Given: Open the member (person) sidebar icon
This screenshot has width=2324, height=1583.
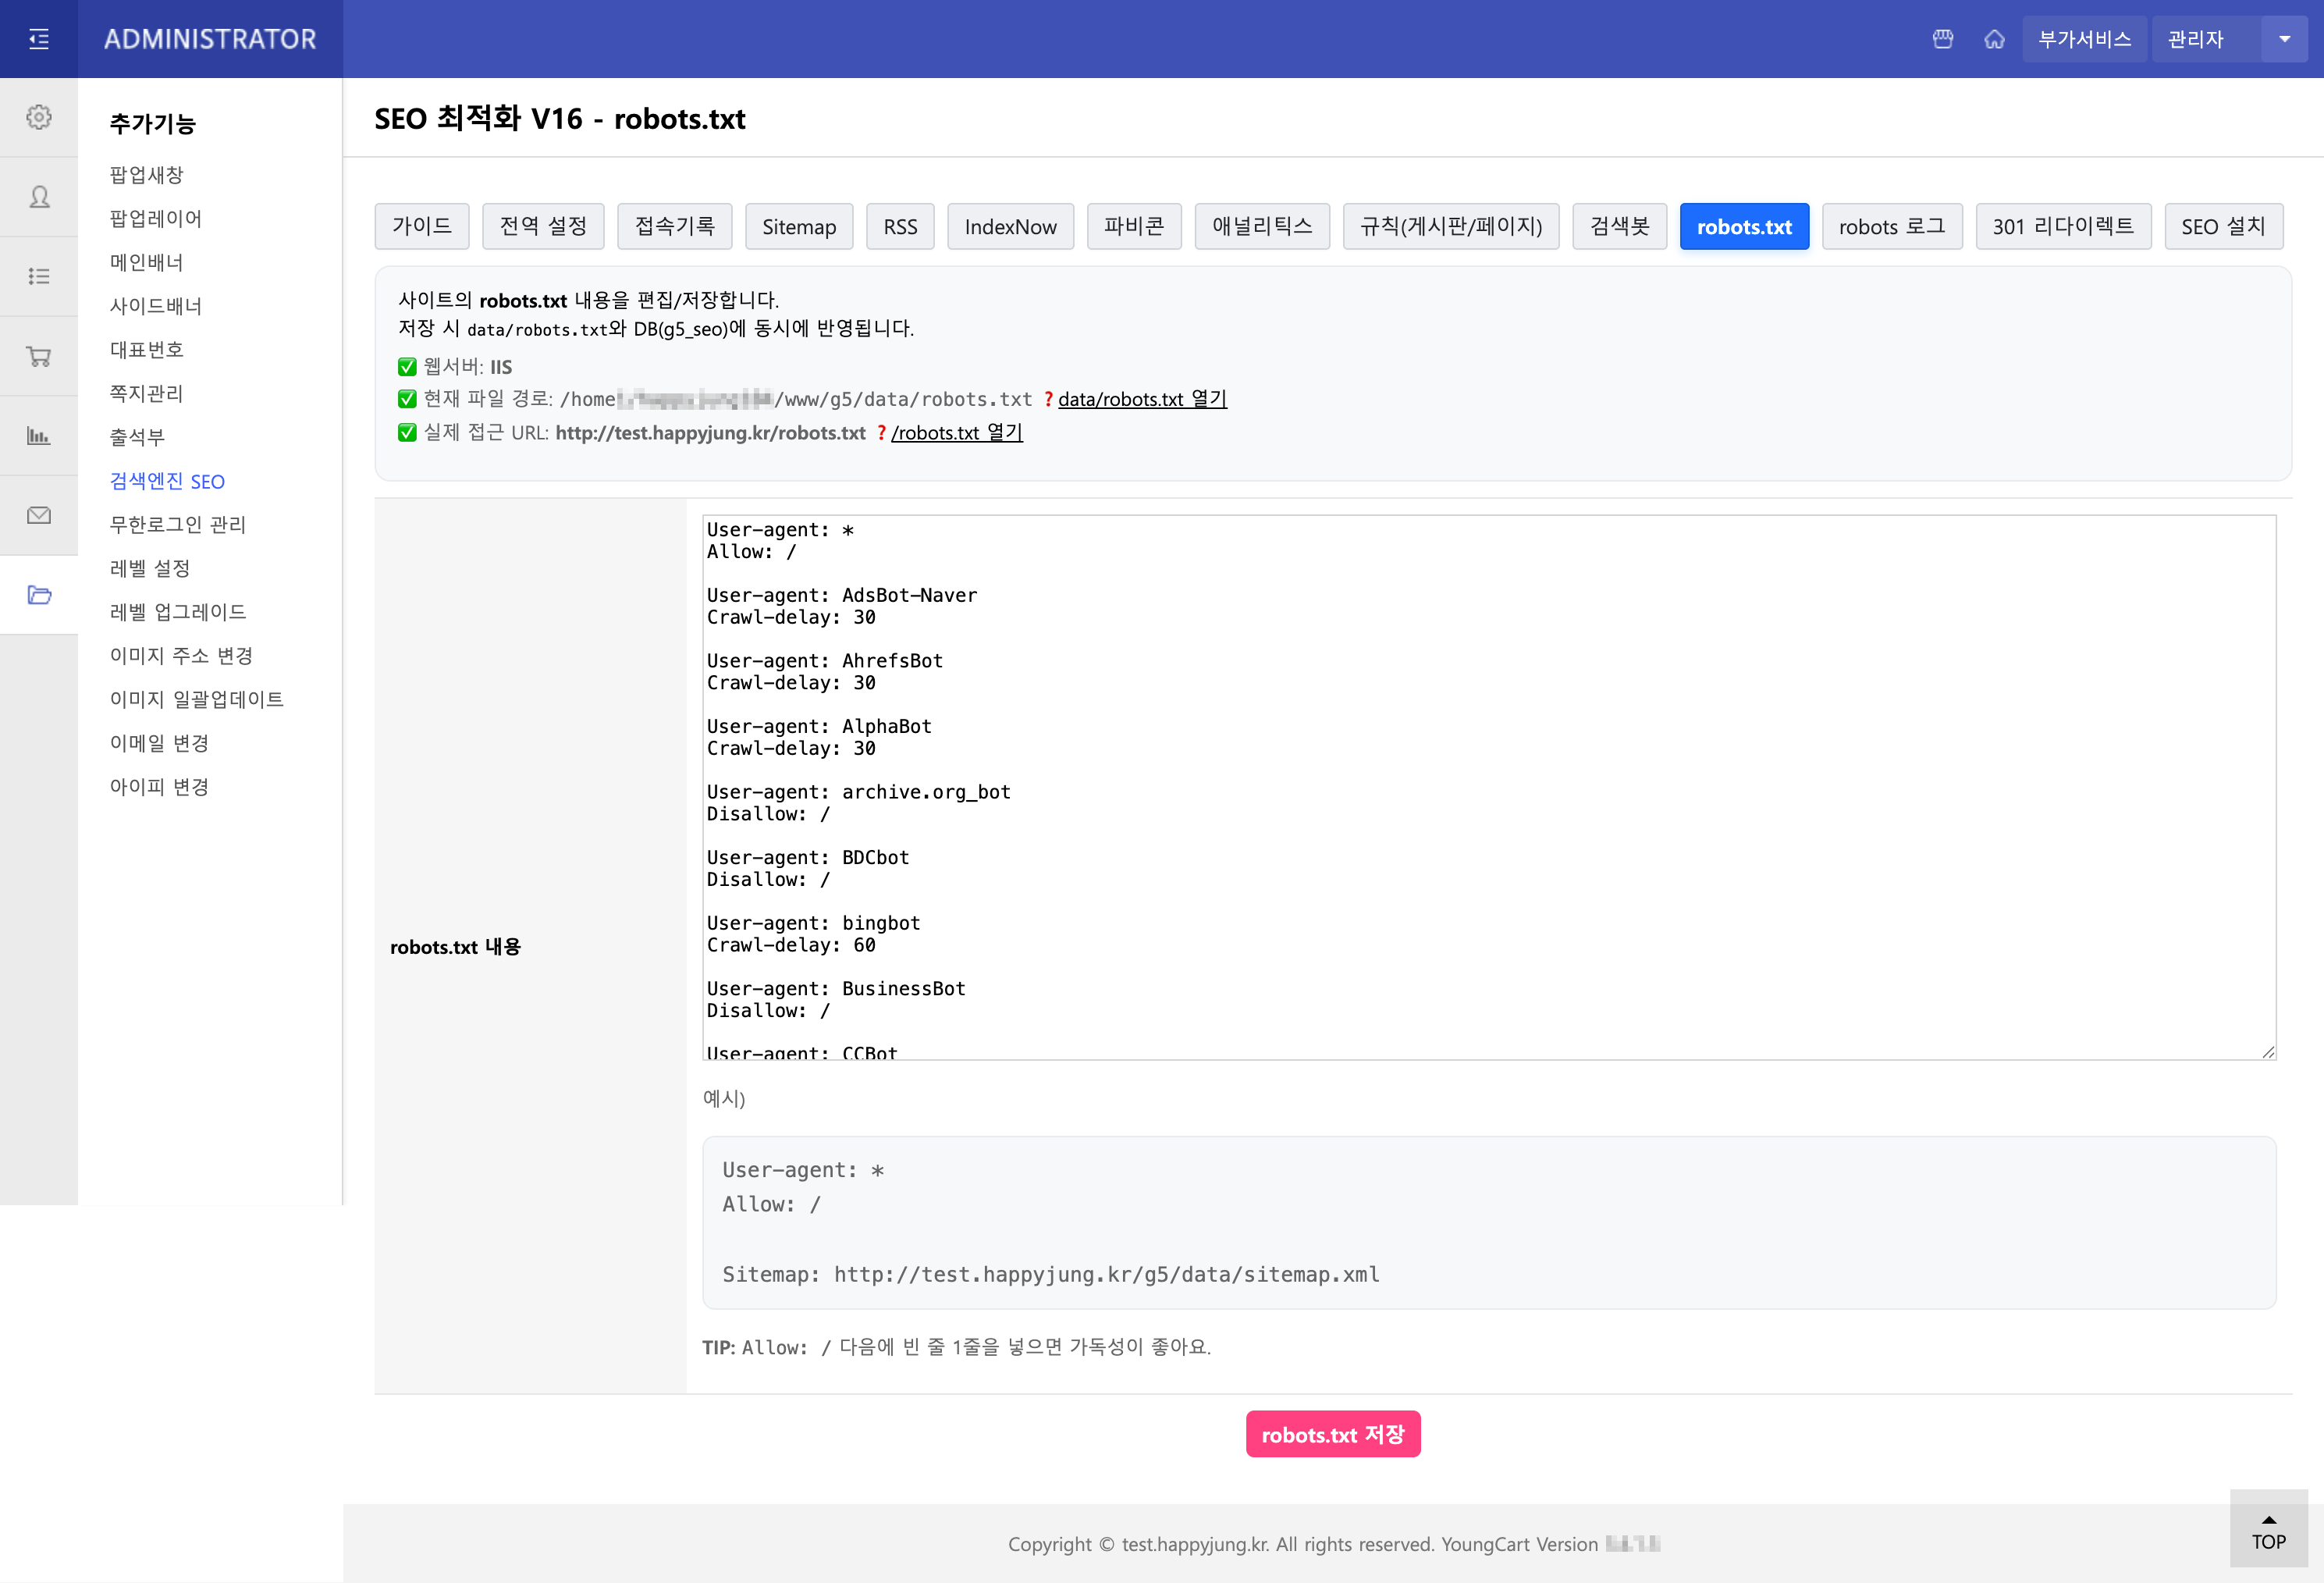Looking at the screenshot, I should (x=39, y=197).
